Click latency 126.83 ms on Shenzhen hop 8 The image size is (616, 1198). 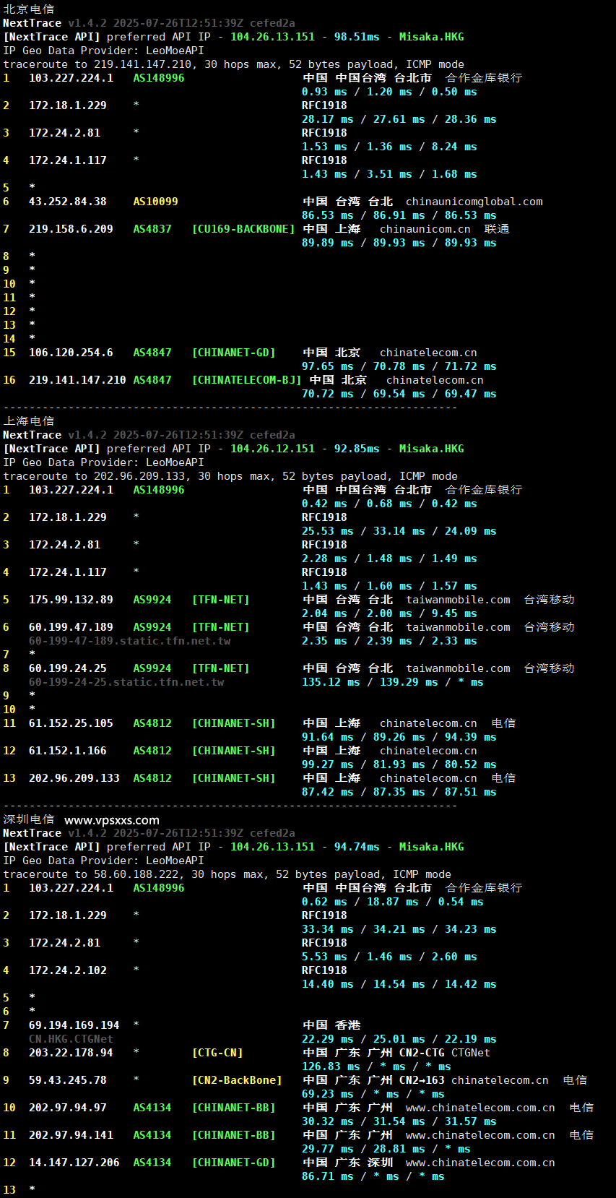(331, 1066)
